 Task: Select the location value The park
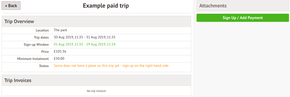[x=60, y=30]
